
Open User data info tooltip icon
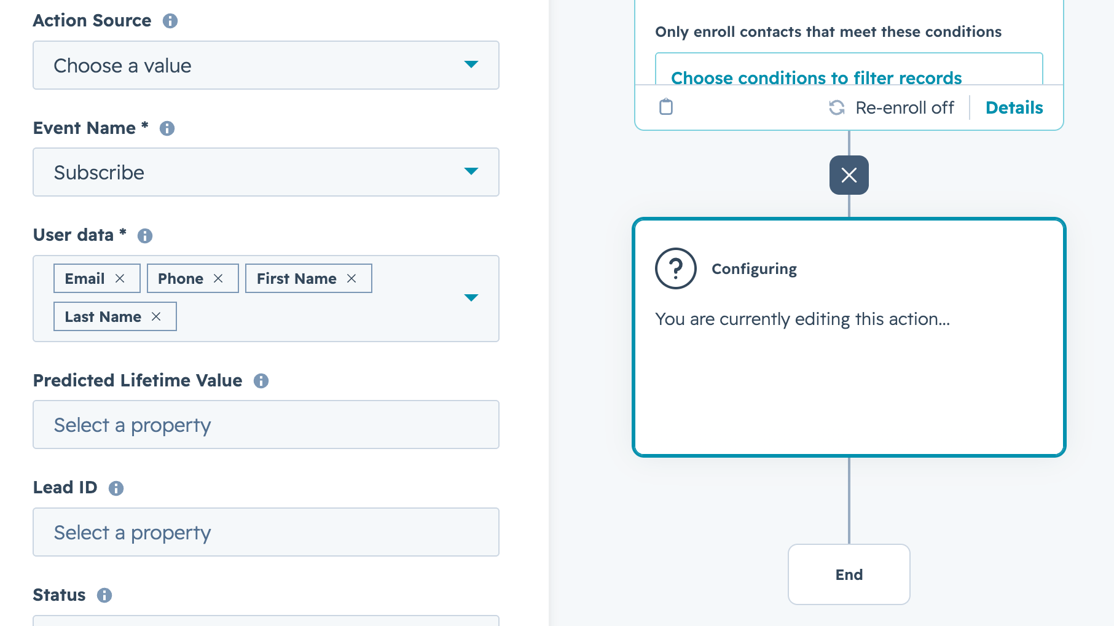(145, 236)
